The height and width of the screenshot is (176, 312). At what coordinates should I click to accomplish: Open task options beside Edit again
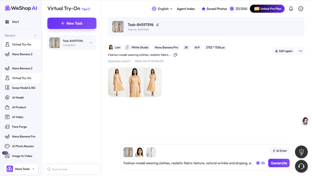point(300,51)
